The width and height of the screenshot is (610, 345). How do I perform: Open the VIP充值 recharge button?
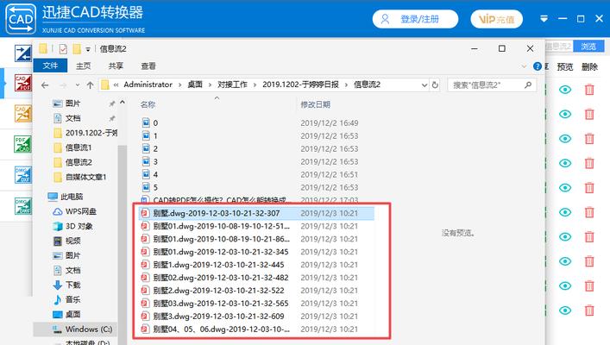coord(496,19)
